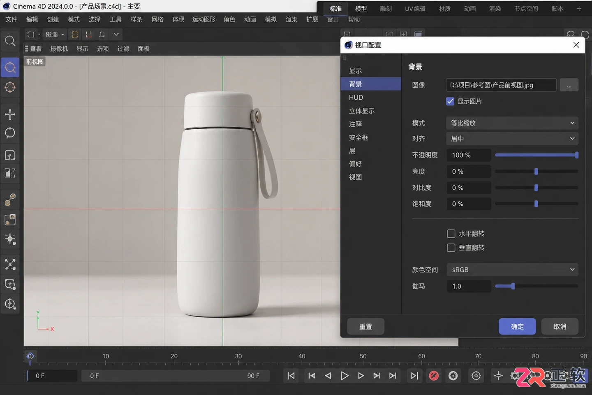Select the 显示 category in 视口配置
The image size is (592, 395).
371,71
